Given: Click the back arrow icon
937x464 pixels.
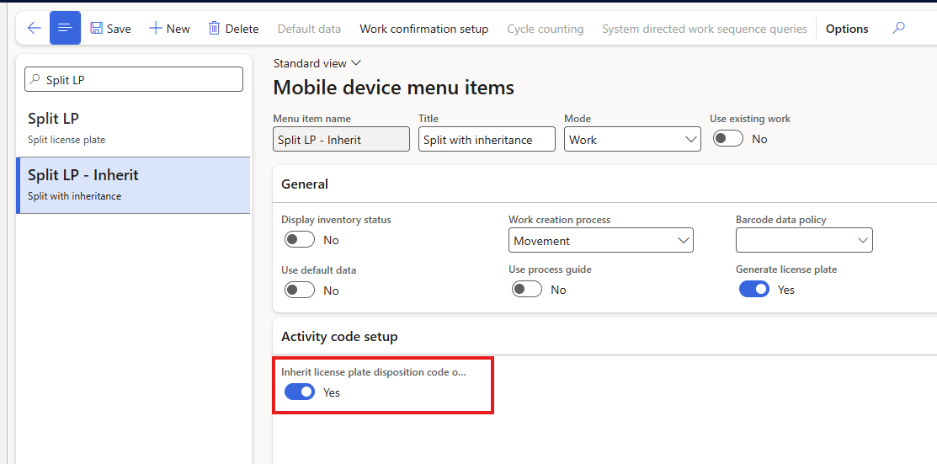Looking at the screenshot, I should click(x=34, y=28).
